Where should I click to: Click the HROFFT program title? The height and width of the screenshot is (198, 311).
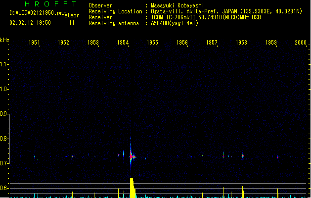[50, 4]
